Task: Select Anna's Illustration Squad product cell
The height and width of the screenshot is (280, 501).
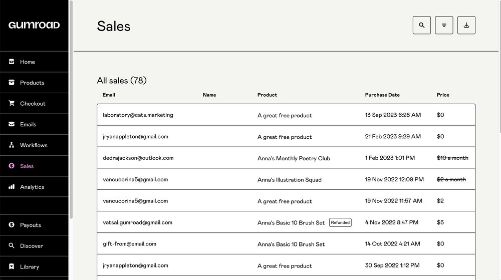Action: click(x=289, y=180)
